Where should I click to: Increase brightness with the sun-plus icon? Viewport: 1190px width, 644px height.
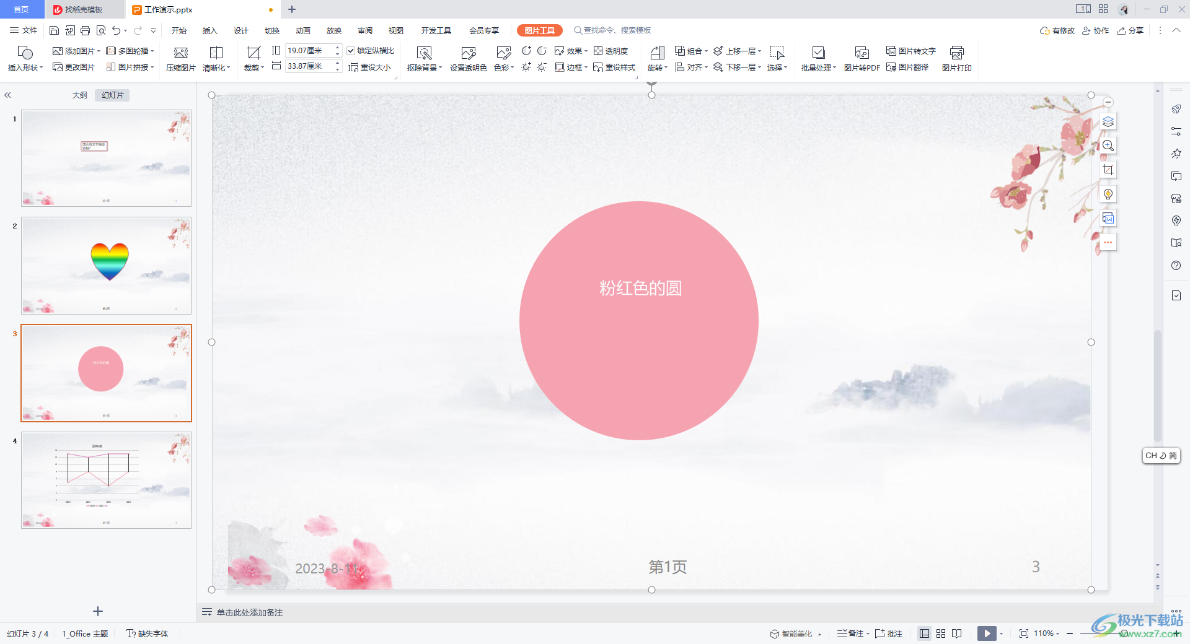526,67
